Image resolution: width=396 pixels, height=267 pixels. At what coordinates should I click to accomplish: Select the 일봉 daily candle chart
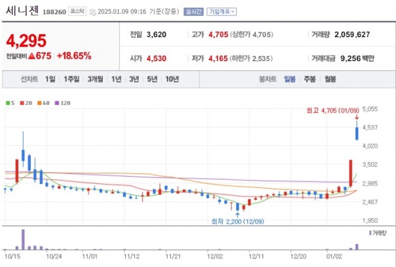pos(290,79)
